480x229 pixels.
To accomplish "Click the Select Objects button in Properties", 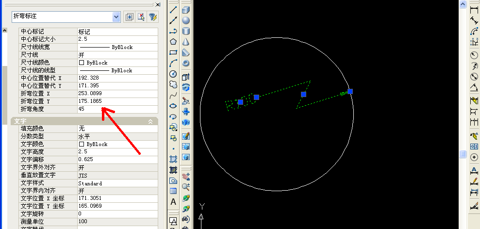I will 141,17.
